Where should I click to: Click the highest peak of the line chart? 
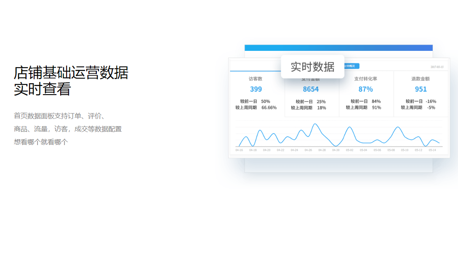pyautogui.click(x=315, y=124)
